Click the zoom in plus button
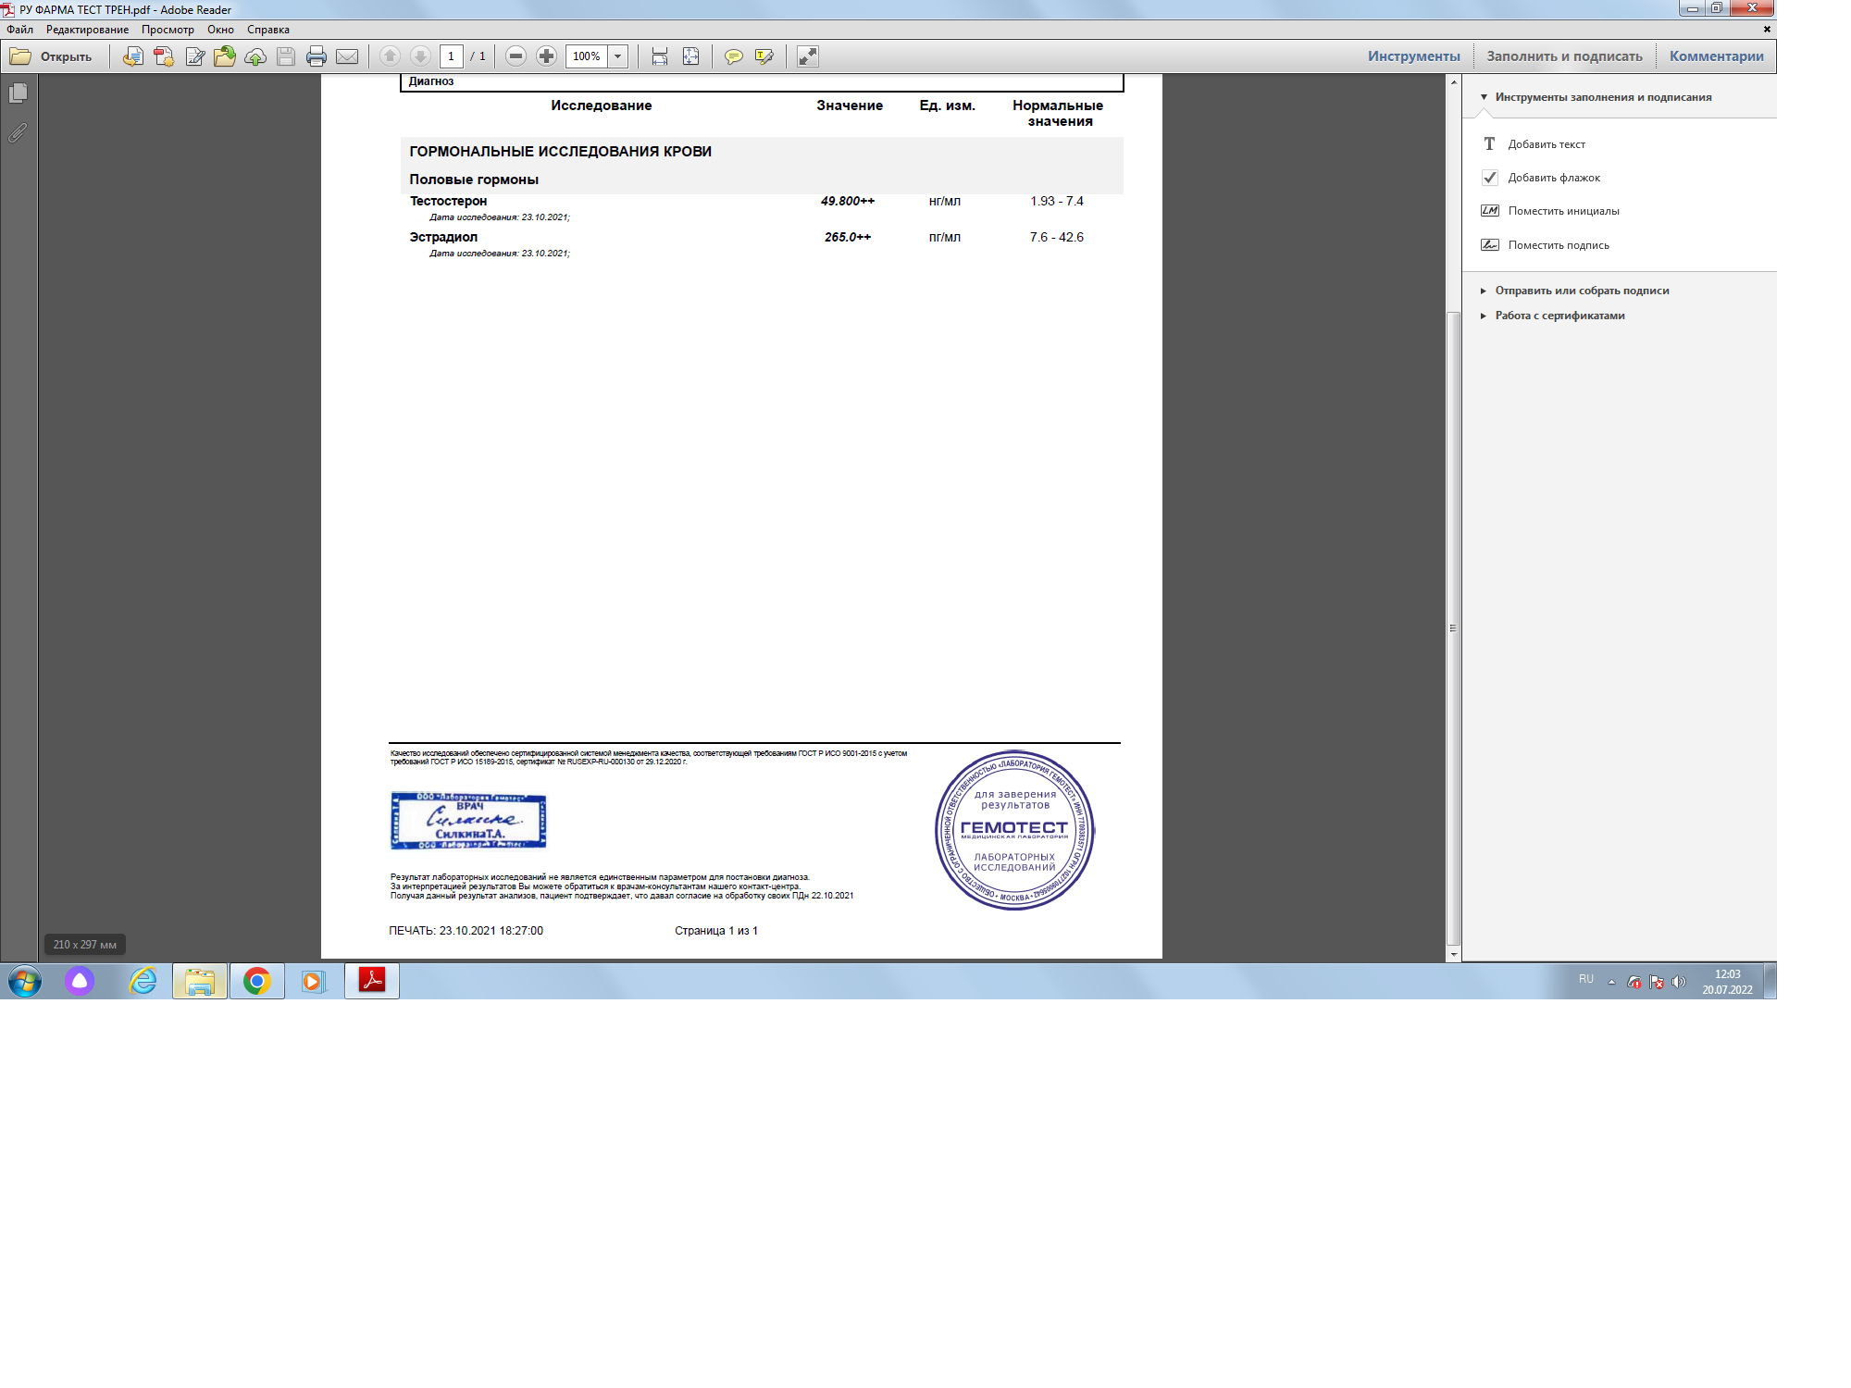The image size is (1851, 1388). tap(547, 56)
